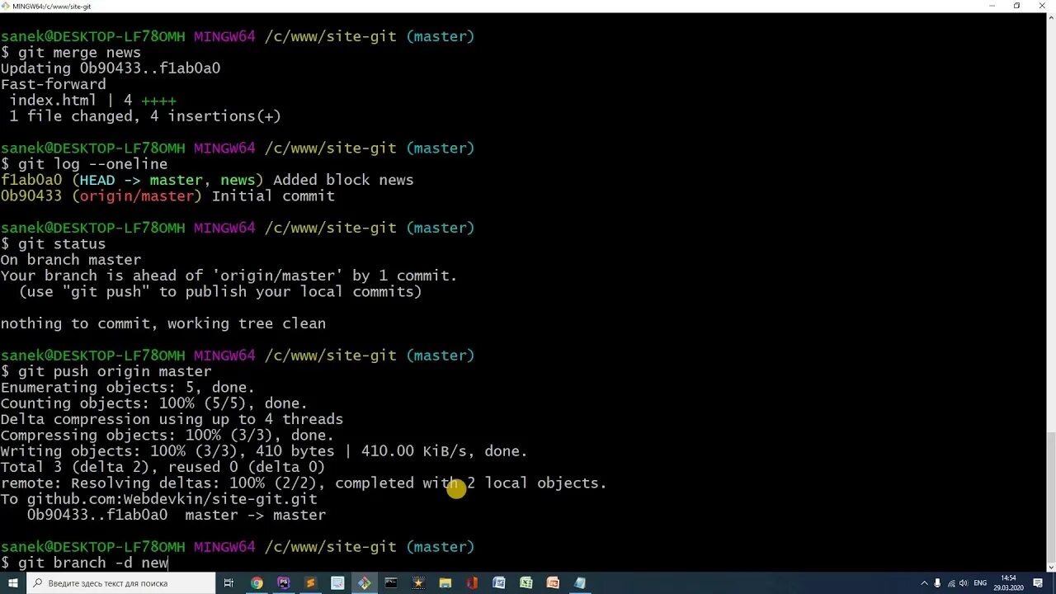Image resolution: width=1056 pixels, height=594 pixels.
Task: Click commit line 'Added block news'
Action: (x=207, y=180)
